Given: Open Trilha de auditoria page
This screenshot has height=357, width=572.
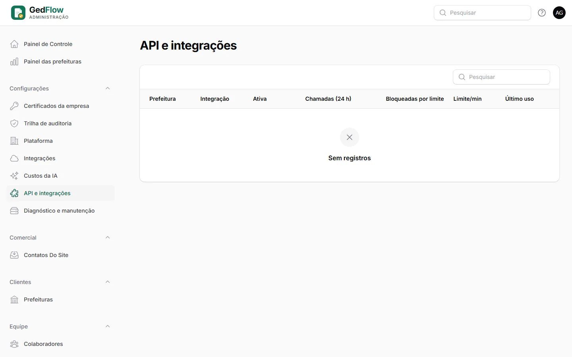Looking at the screenshot, I should pyautogui.click(x=60, y=123).
